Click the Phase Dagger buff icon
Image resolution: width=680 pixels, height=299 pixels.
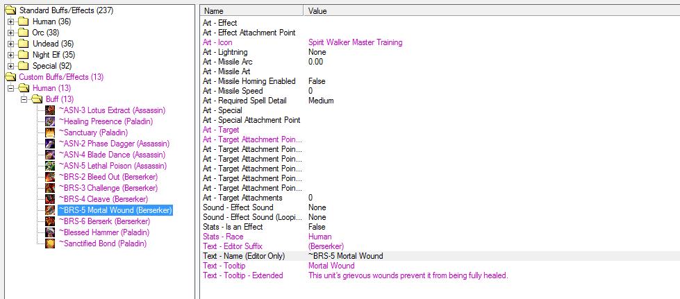tap(50, 144)
